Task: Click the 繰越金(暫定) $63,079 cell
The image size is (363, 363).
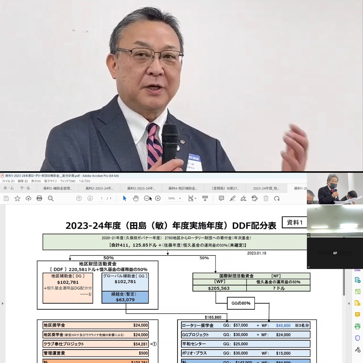Action: click(125, 297)
